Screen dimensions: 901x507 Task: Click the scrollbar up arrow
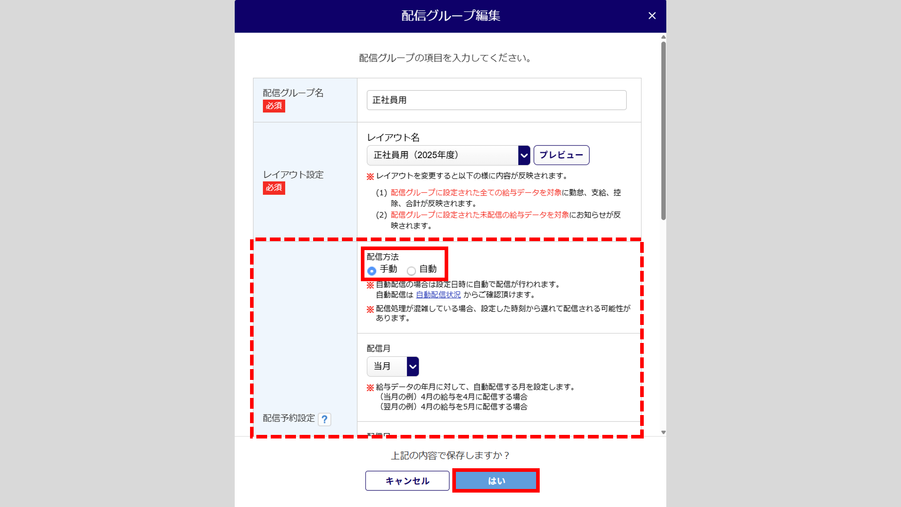click(663, 37)
